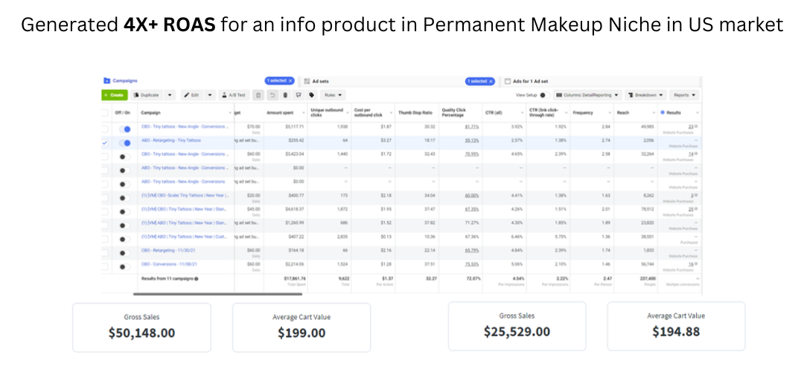Click the green Create button
The height and width of the screenshot is (372, 804).
[x=115, y=95]
